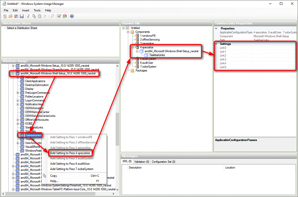Save the answer file with floppy icon
This screenshot has height=197, width=298.
click(x=22, y=16)
